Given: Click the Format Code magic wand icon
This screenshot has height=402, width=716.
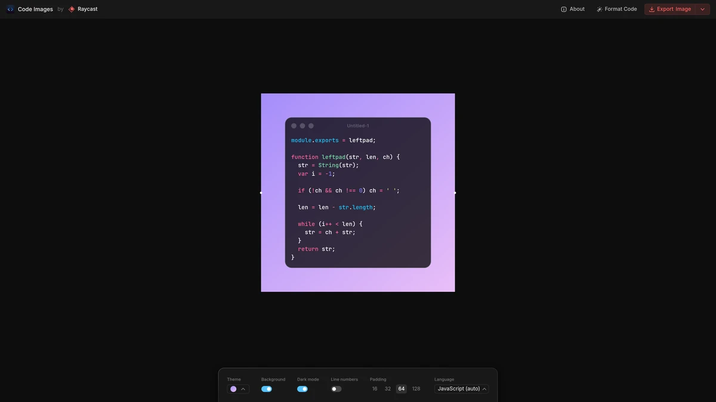Looking at the screenshot, I should 598,9.
